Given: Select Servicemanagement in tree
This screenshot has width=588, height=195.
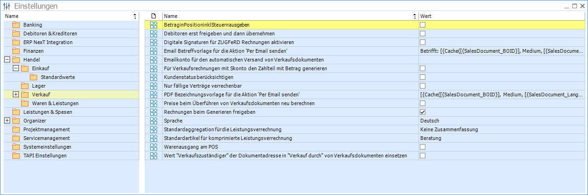Looking at the screenshot, I should click(x=46, y=138).
